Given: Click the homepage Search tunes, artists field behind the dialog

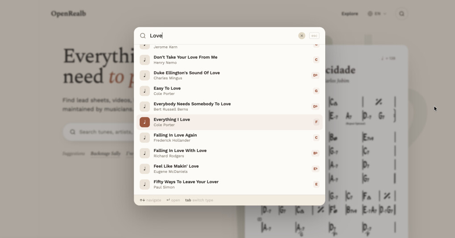Looking at the screenshot, I should coord(99,132).
